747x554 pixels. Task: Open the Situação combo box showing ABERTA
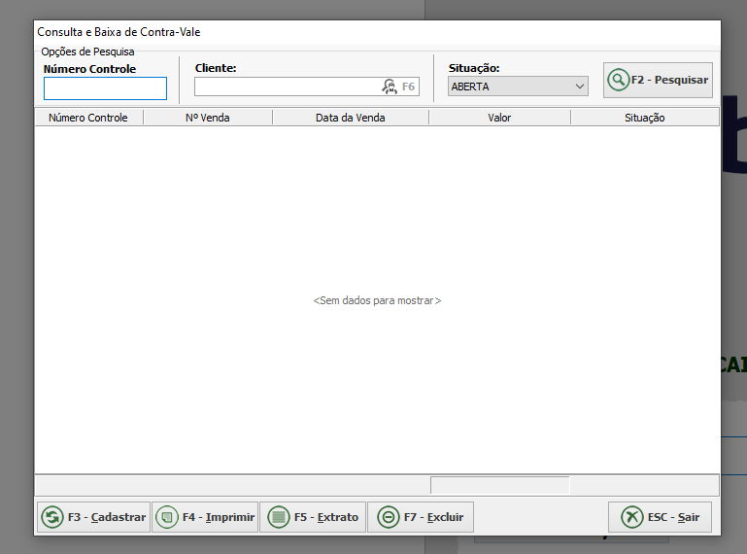[509, 87]
